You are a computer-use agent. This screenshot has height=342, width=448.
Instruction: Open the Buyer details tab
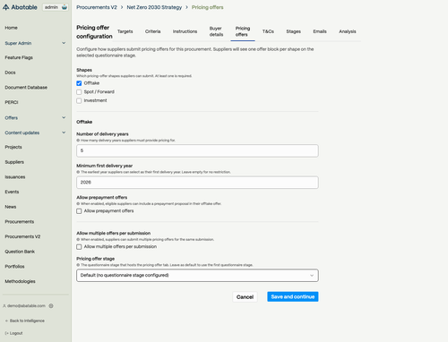pyautogui.click(x=216, y=31)
